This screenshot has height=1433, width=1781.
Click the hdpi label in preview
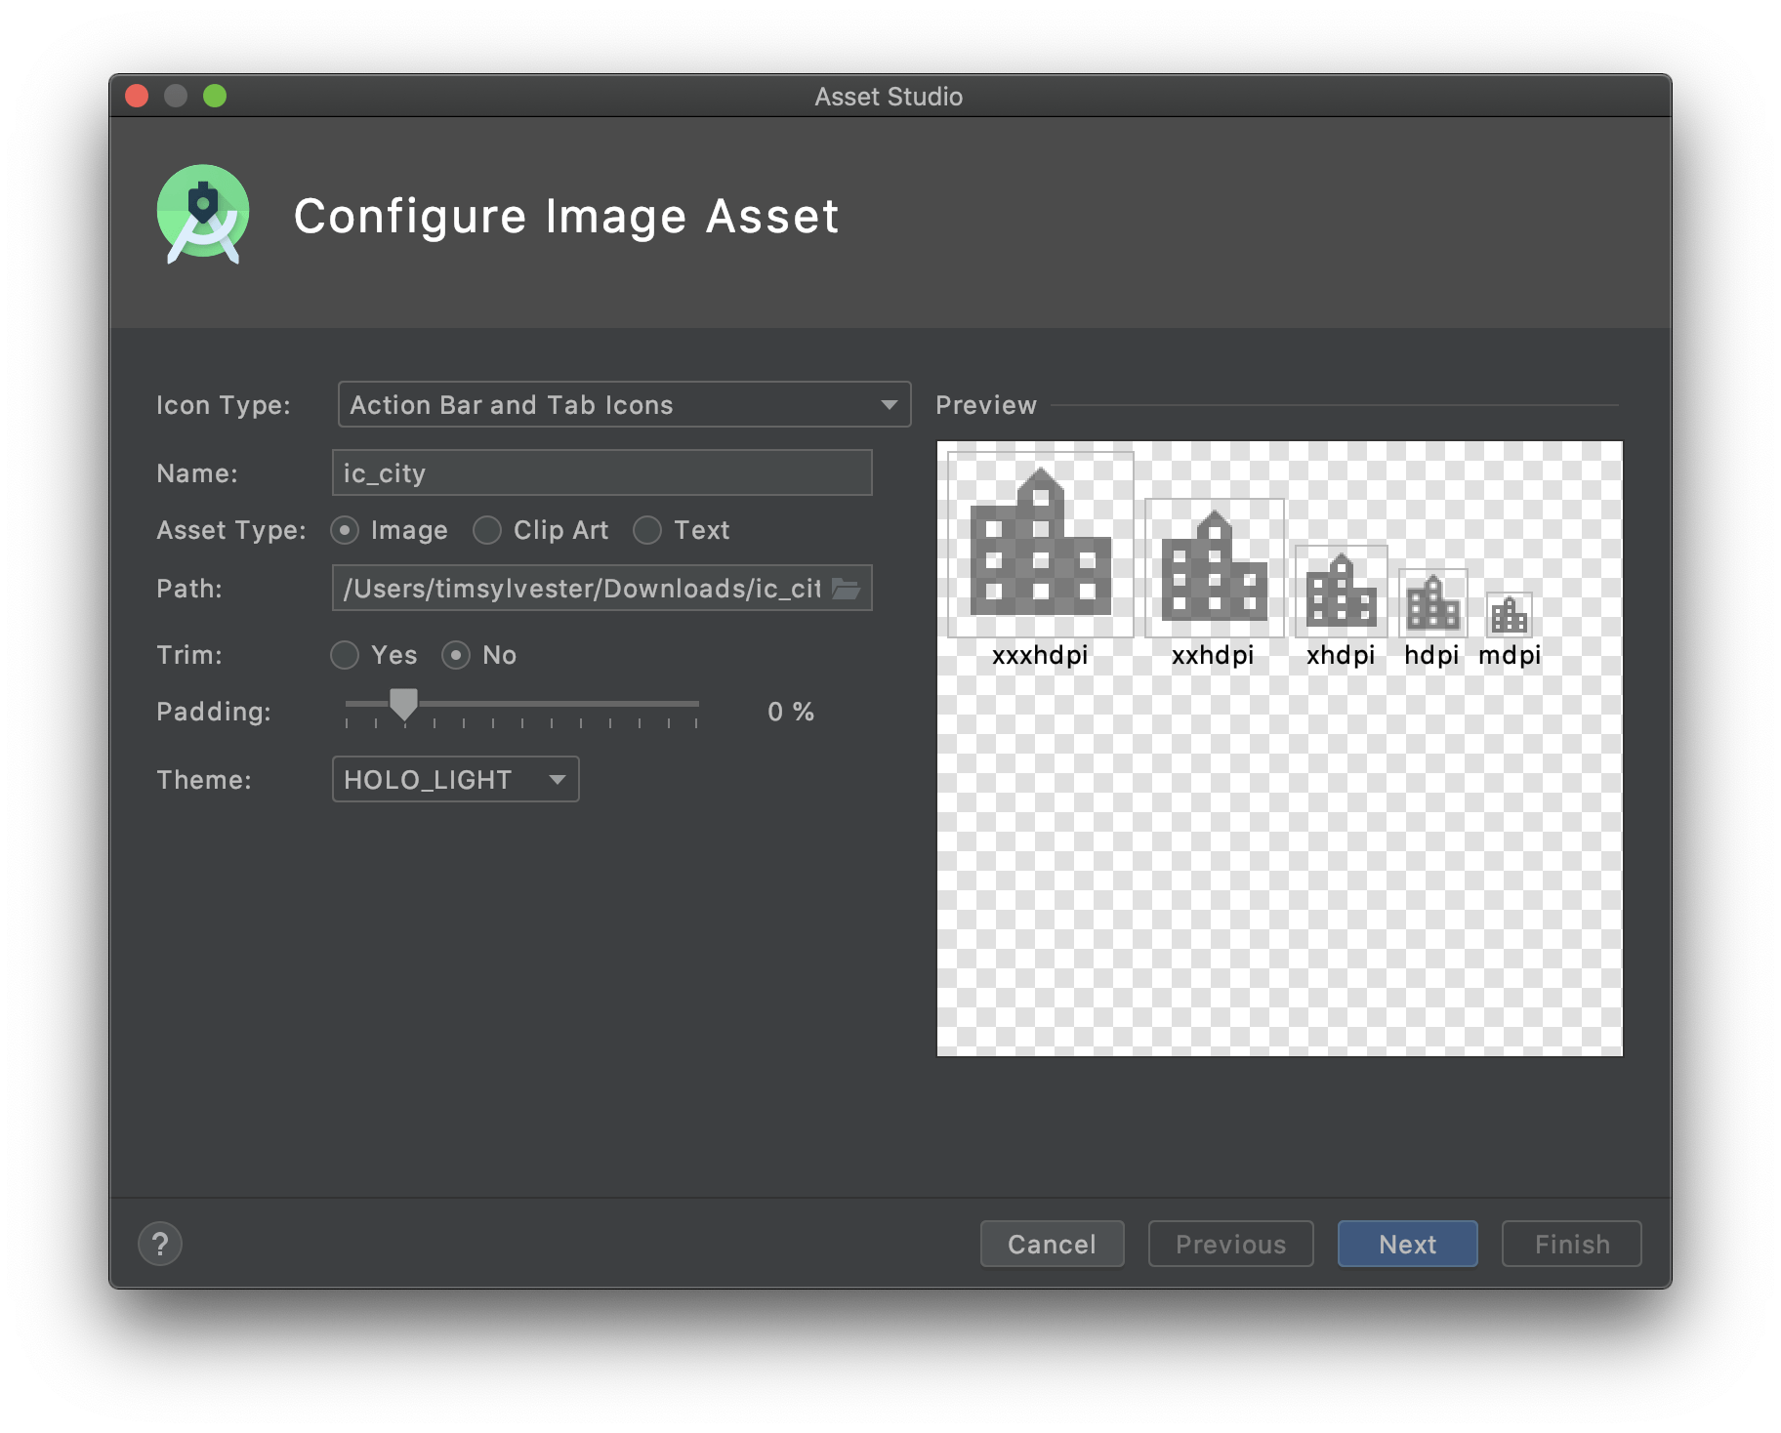point(1431,655)
